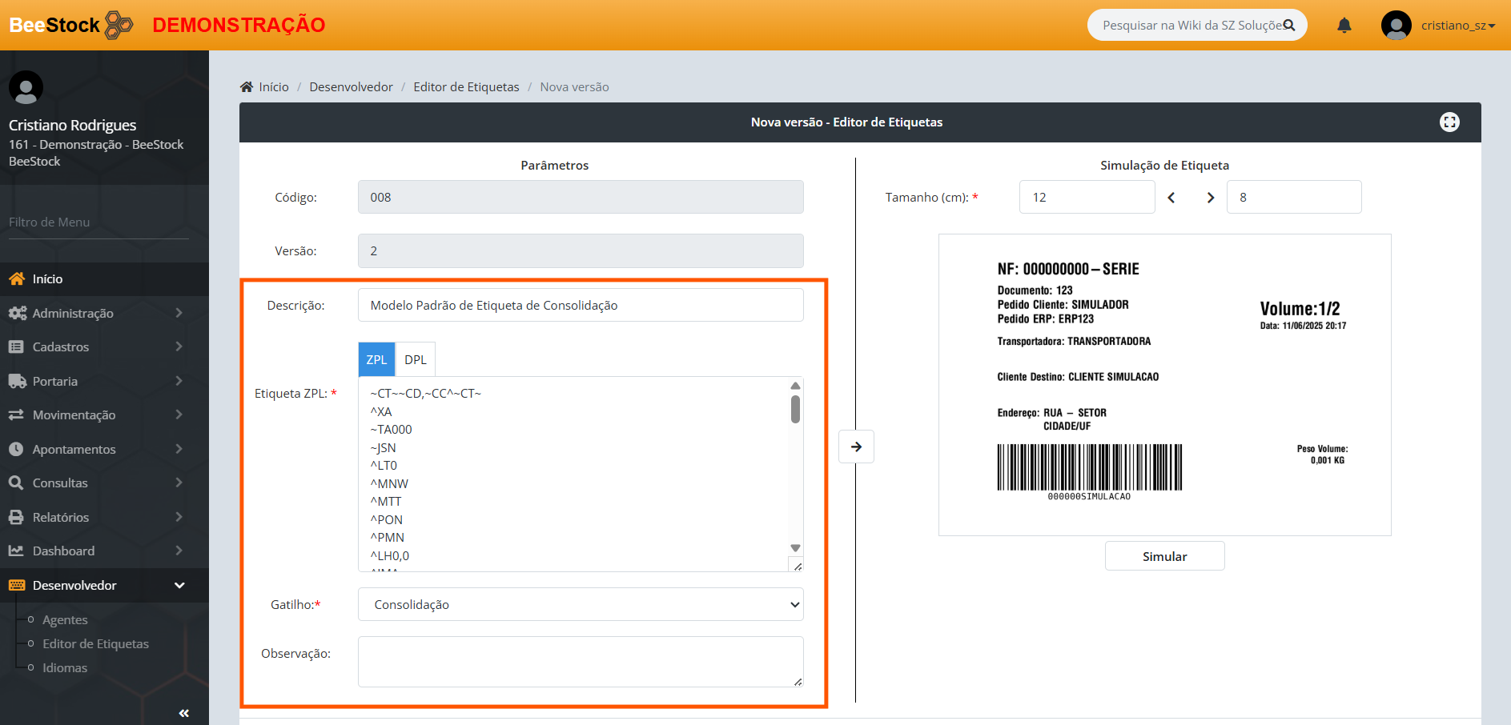Image resolution: width=1511 pixels, height=725 pixels.
Task: Collapse sidebar with double-chevron icon
Action: click(x=183, y=712)
